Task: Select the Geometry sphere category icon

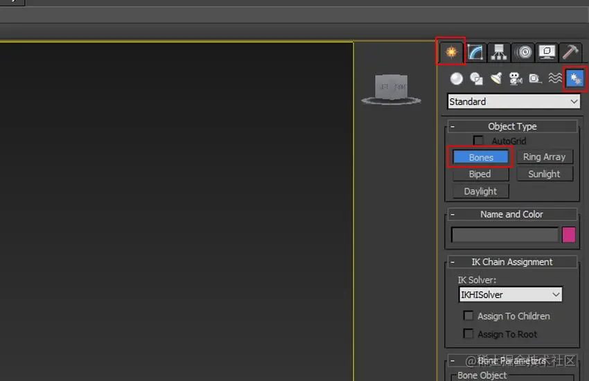Action: [457, 79]
